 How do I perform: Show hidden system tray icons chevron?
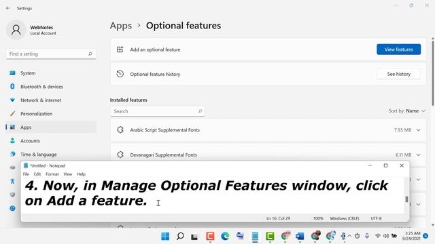pos(349,236)
